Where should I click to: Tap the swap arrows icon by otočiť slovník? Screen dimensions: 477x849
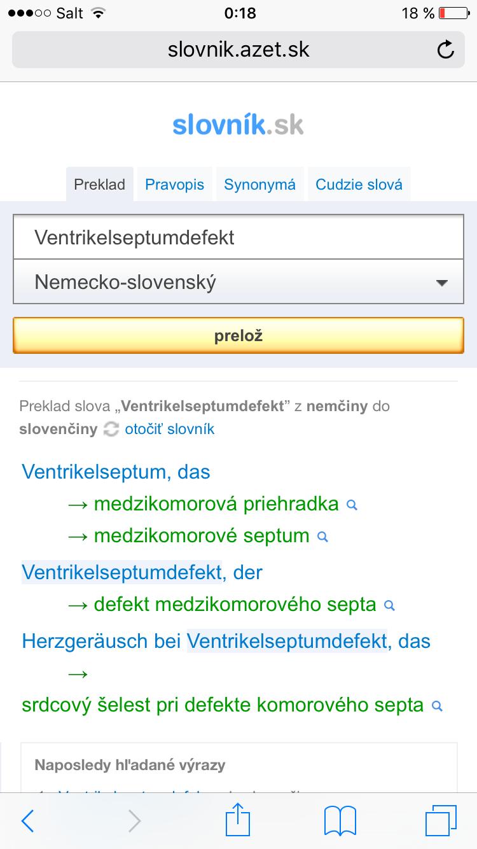[111, 430]
